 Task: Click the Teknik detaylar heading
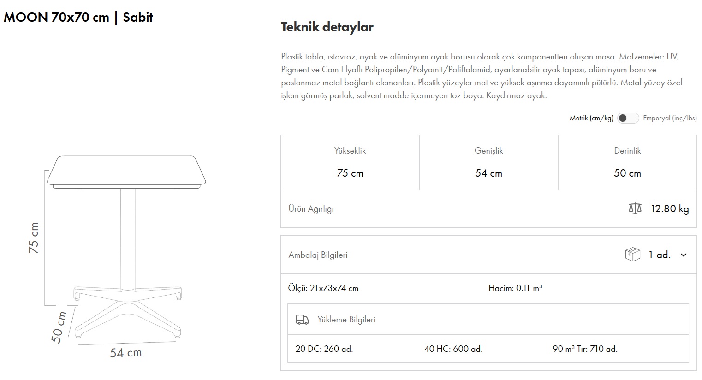(327, 27)
